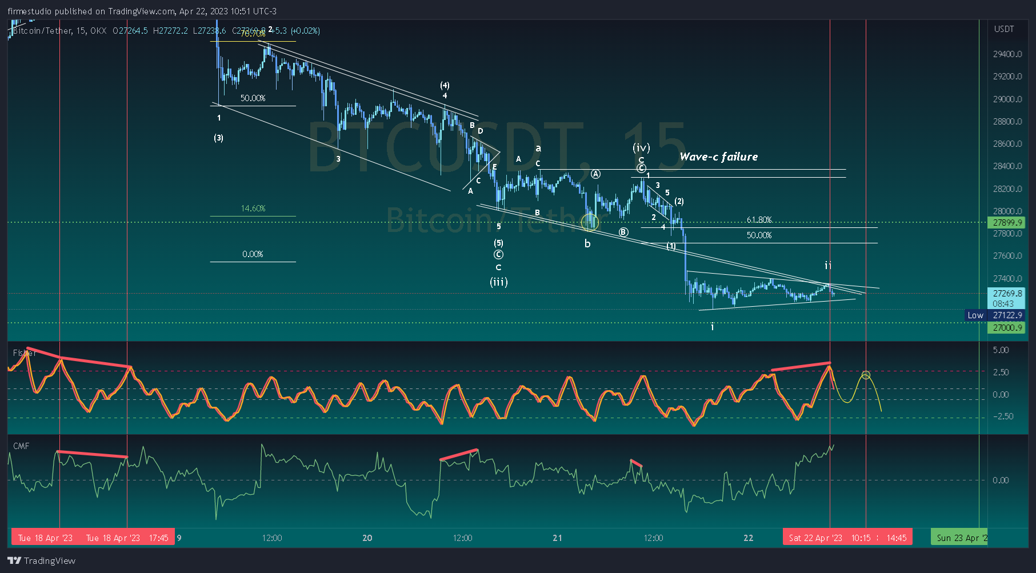Click the 08:43 bar countdown label
The image size is (1036, 573).
pos(1003,304)
